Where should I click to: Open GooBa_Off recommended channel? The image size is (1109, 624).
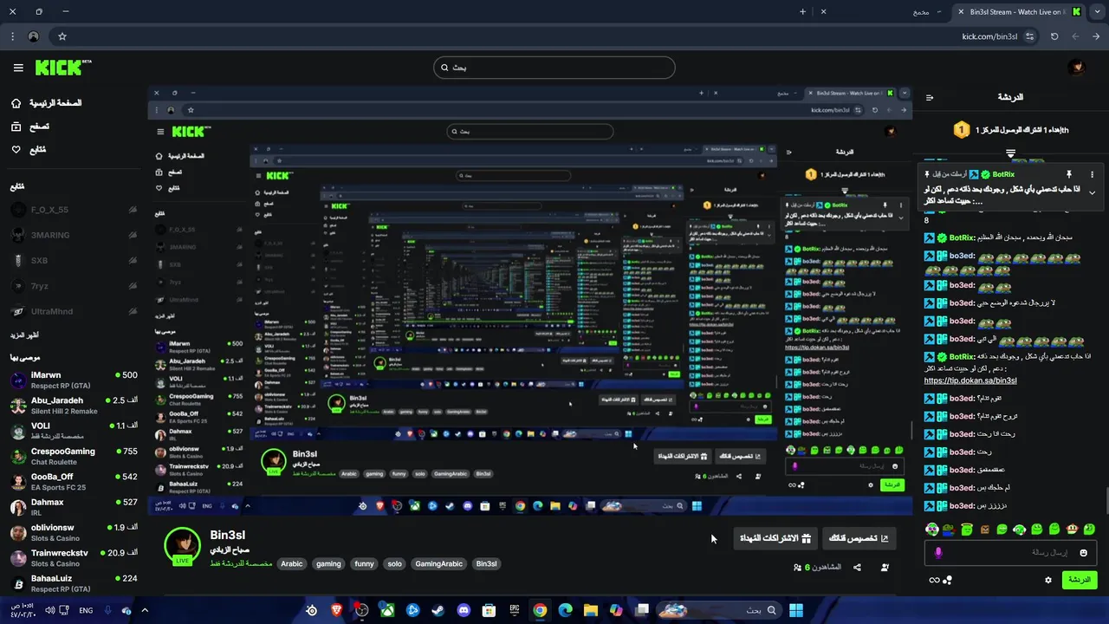[x=74, y=481]
